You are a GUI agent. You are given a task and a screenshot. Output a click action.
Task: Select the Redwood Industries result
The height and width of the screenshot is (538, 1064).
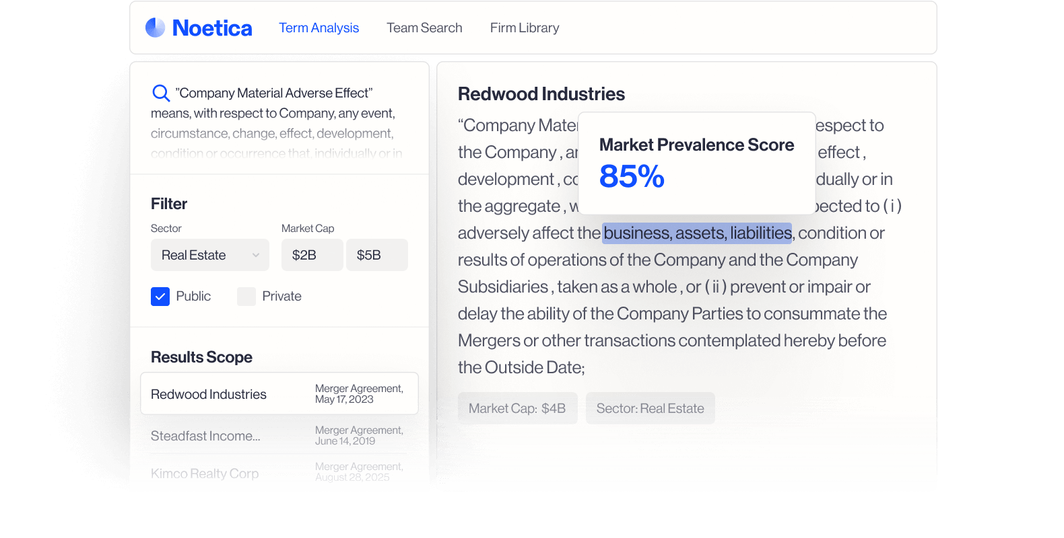(279, 393)
